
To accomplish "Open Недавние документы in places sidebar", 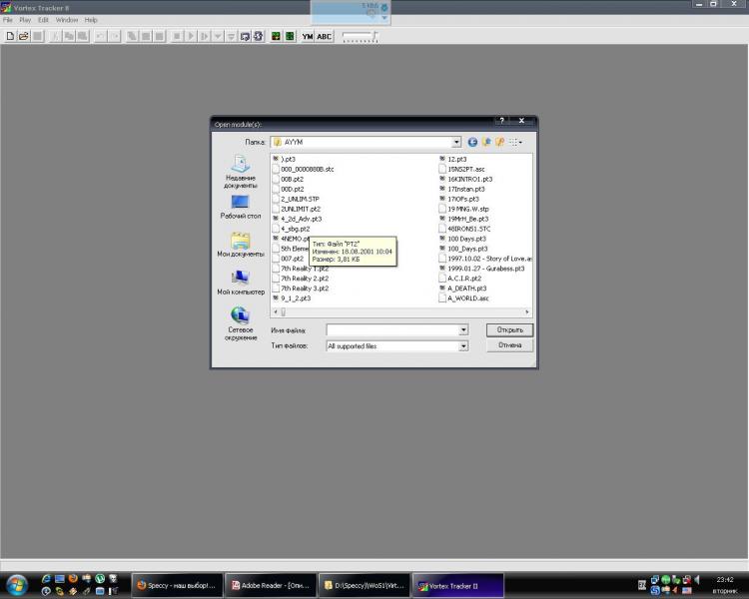I will tap(241, 171).
